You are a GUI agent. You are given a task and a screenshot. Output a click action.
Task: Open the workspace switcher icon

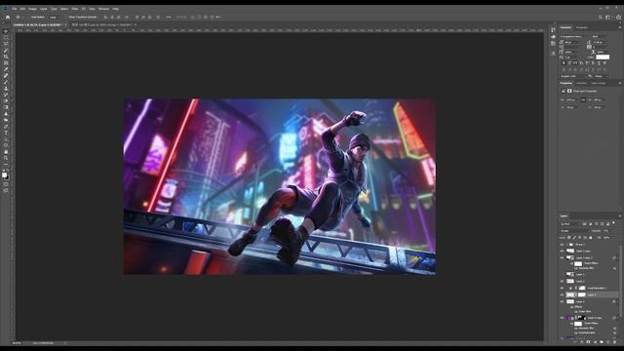(x=607, y=18)
